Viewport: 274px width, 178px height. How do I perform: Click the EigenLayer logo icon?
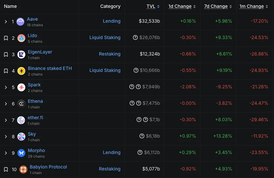pyautogui.click(x=21, y=55)
